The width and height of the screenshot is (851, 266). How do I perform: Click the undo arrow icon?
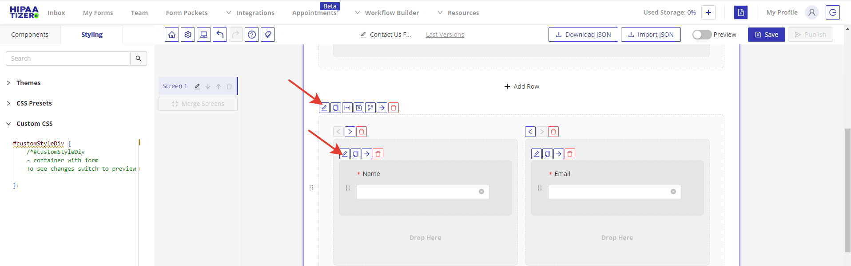coord(220,35)
